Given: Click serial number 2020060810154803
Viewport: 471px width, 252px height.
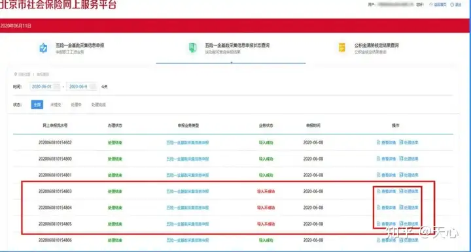Looking at the screenshot, I should (x=55, y=191).
